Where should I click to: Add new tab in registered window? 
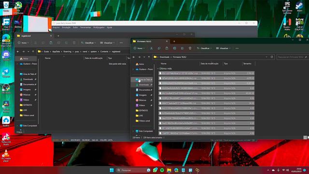pyautogui.click(x=58, y=36)
